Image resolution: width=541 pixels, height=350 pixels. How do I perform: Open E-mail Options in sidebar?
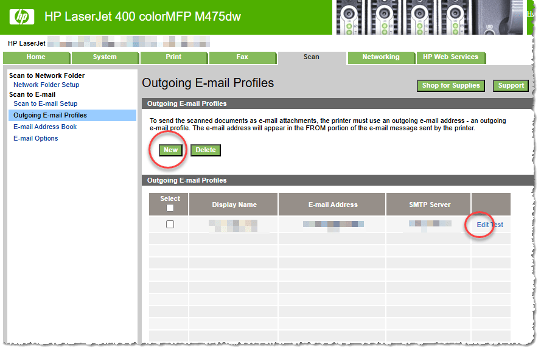click(x=36, y=139)
